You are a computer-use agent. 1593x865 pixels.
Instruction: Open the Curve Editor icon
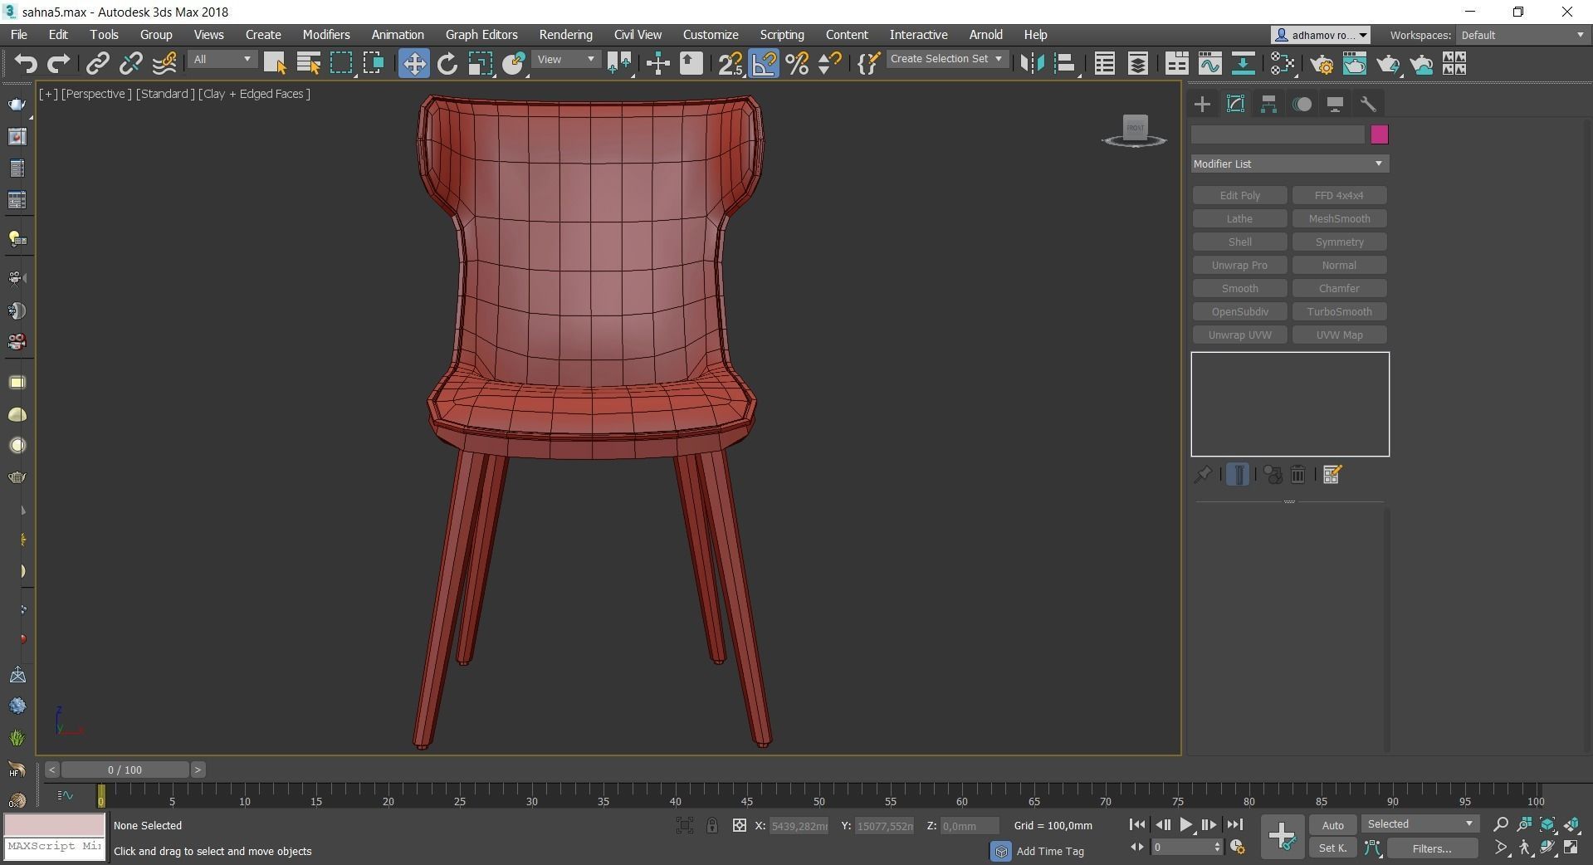1209,63
